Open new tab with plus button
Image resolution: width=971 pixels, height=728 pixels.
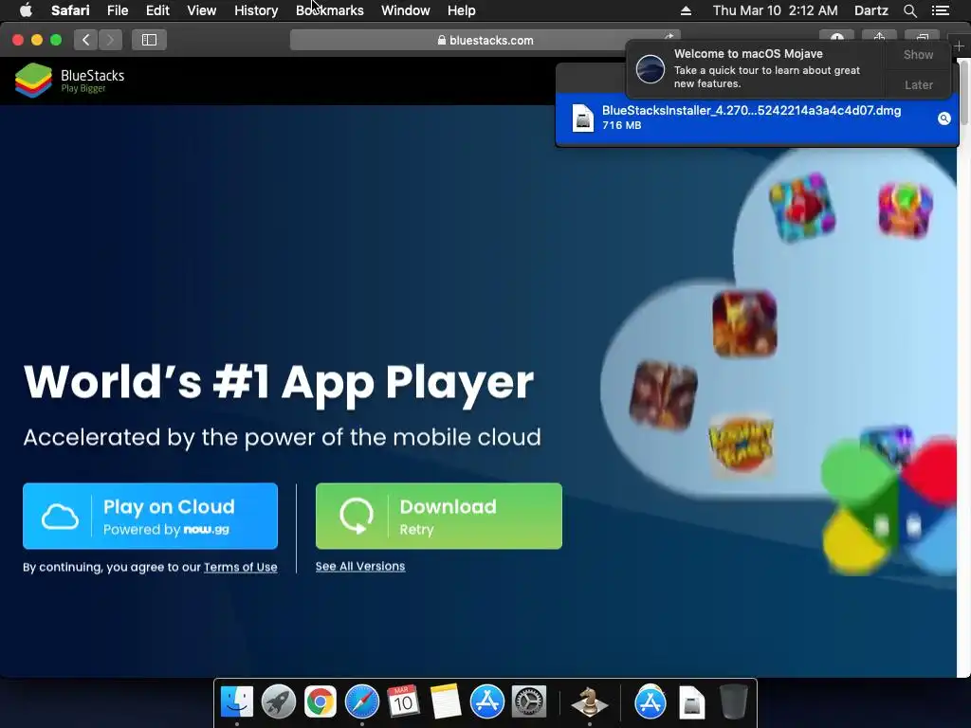(x=960, y=46)
